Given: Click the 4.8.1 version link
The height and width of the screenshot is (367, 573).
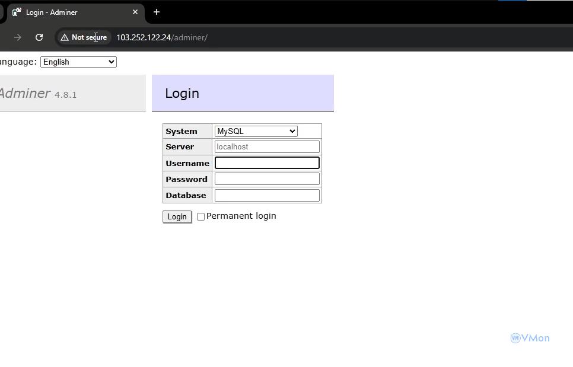Looking at the screenshot, I should [65, 95].
